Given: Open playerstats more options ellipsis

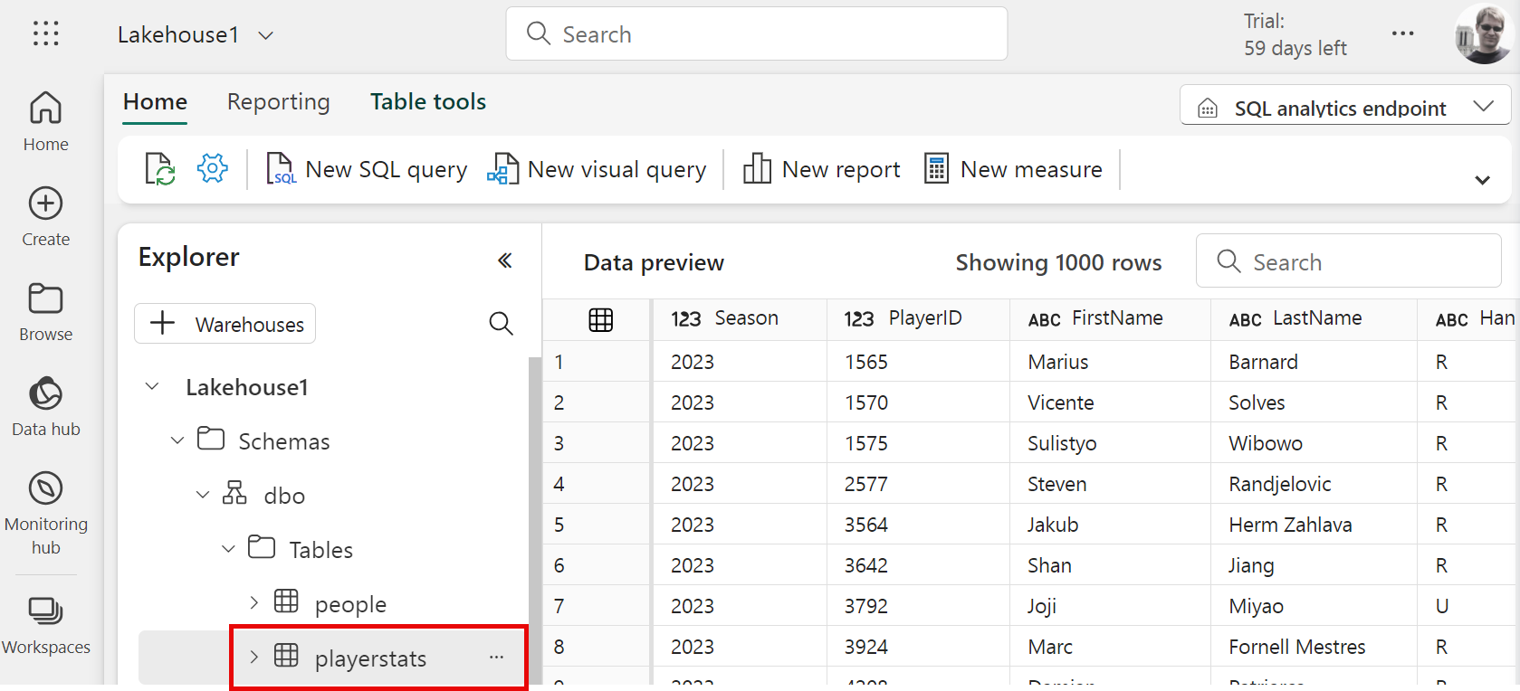Looking at the screenshot, I should (x=496, y=658).
